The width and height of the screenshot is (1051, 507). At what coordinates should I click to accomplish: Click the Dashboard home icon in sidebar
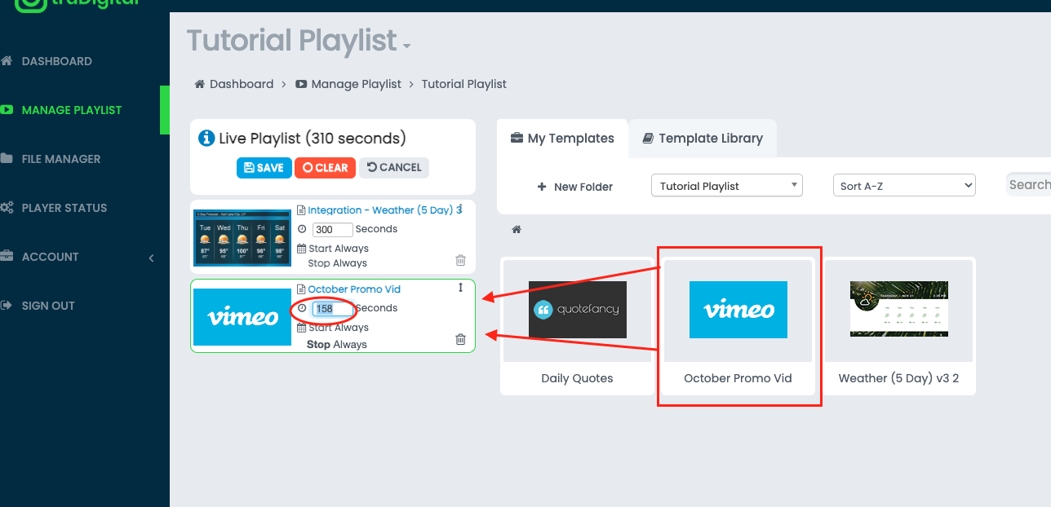[7, 61]
